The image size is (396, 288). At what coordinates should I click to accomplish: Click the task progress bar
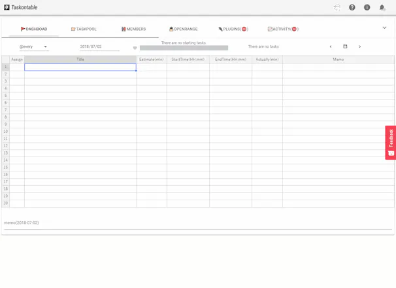click(x=184, y=48)
